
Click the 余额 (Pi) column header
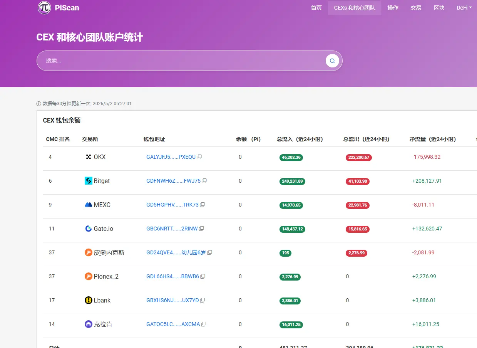(x=248, y=139)
